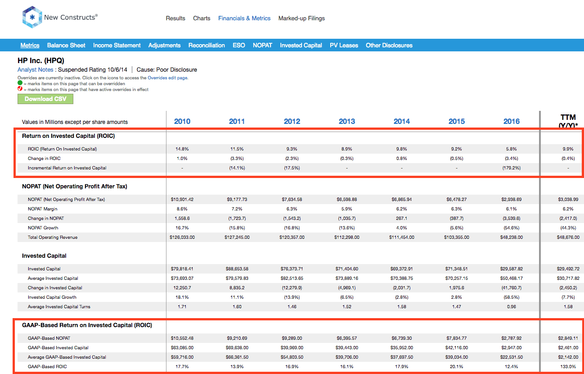Click 'Suspended Rating 10/6/14' text

tap(93, 70)
